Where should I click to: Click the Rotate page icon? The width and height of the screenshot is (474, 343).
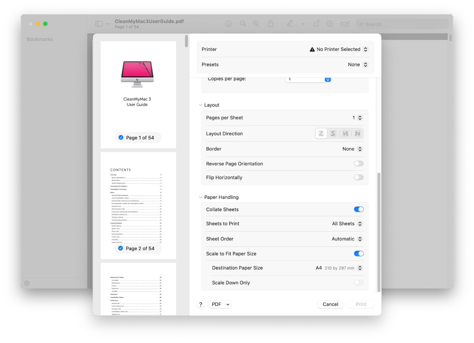(x=316, y=23)
